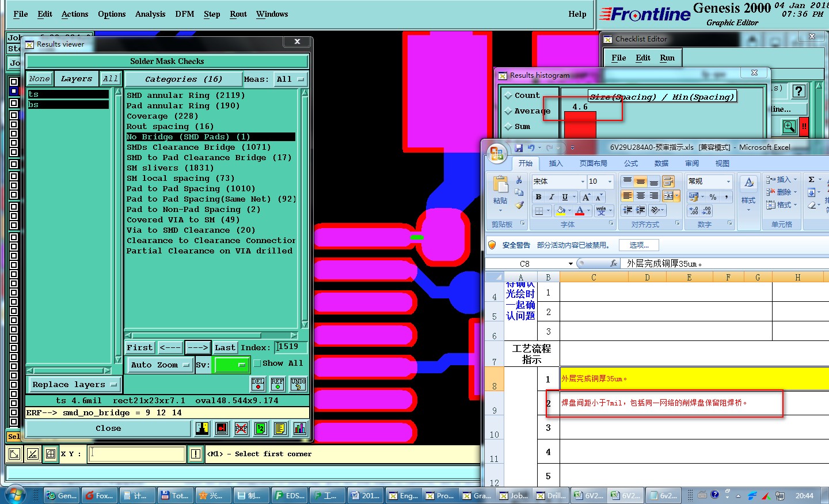Click the Excel yellow fill color bucket

click(x=560, y=211)
